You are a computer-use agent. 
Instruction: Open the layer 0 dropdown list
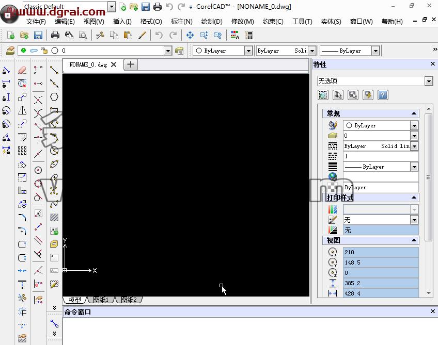click(167, 51)
